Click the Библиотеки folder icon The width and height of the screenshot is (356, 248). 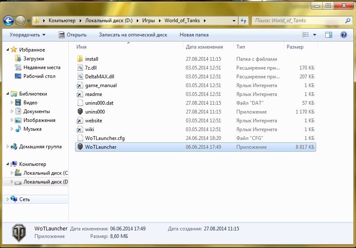(14, 93)
